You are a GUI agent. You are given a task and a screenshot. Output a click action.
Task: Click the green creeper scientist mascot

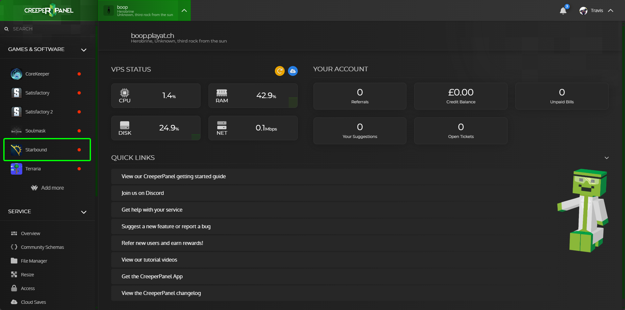pos(583,211)
